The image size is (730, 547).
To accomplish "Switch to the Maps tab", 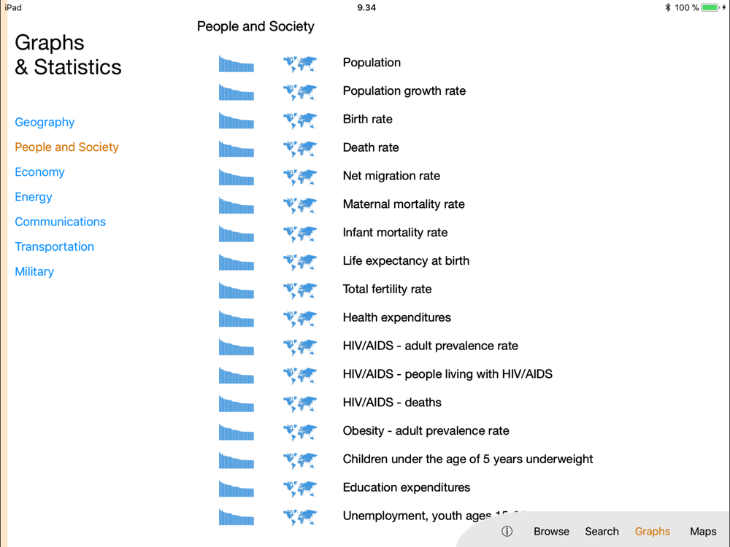I will 703,532.
